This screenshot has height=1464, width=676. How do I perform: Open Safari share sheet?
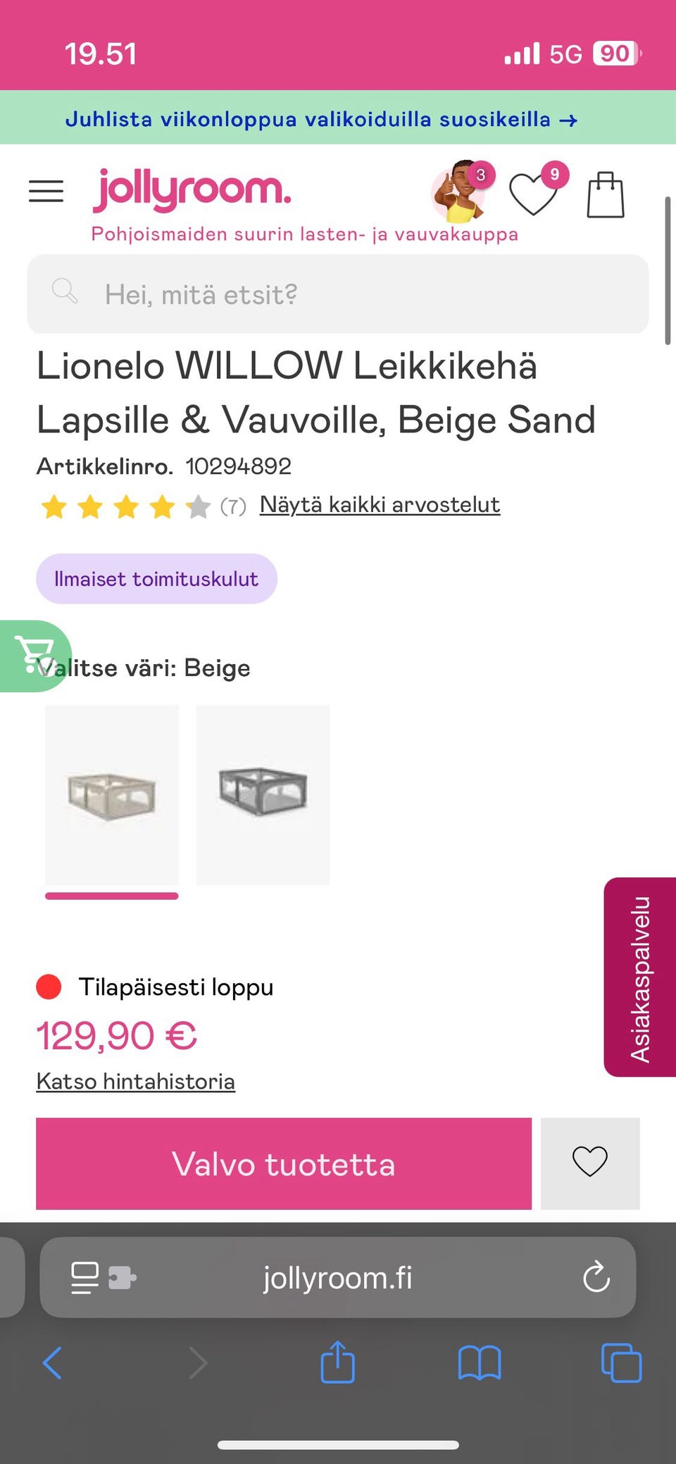(x=338, y=1363)
